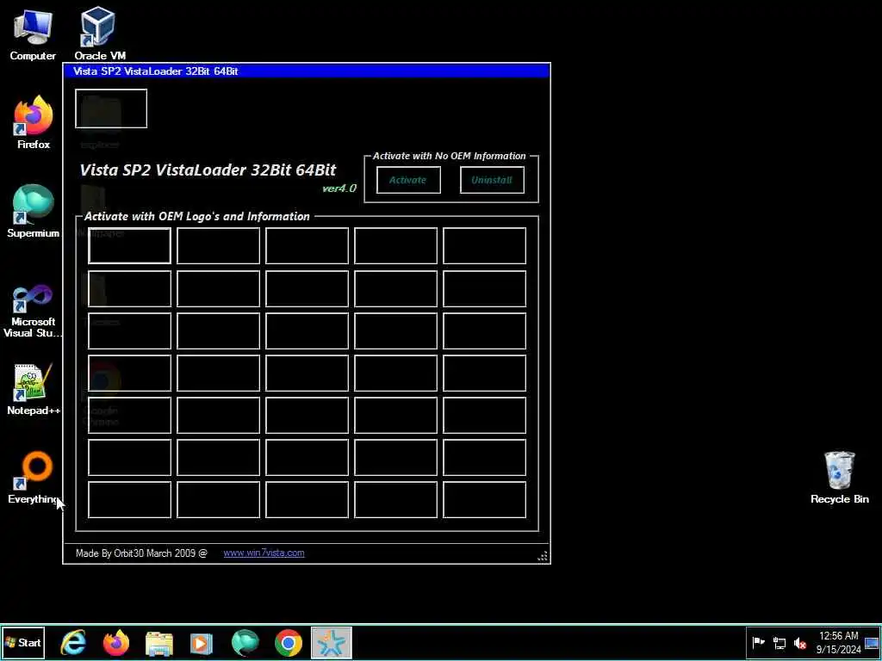Screen dimensions: 882x661
Task: Launch Firefox from the taskbar
Action: click(116, 643)
